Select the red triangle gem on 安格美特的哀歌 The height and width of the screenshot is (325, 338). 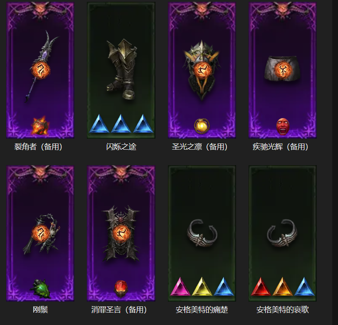coord(261,287)
